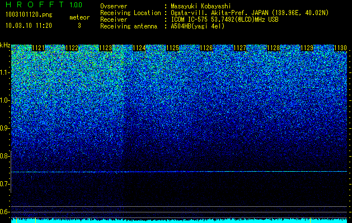Click the Ogata-vill. Akita-Pref. JAPAN location text
The width and height of the screenshot is (352, 223).
(x=250, y=13)
